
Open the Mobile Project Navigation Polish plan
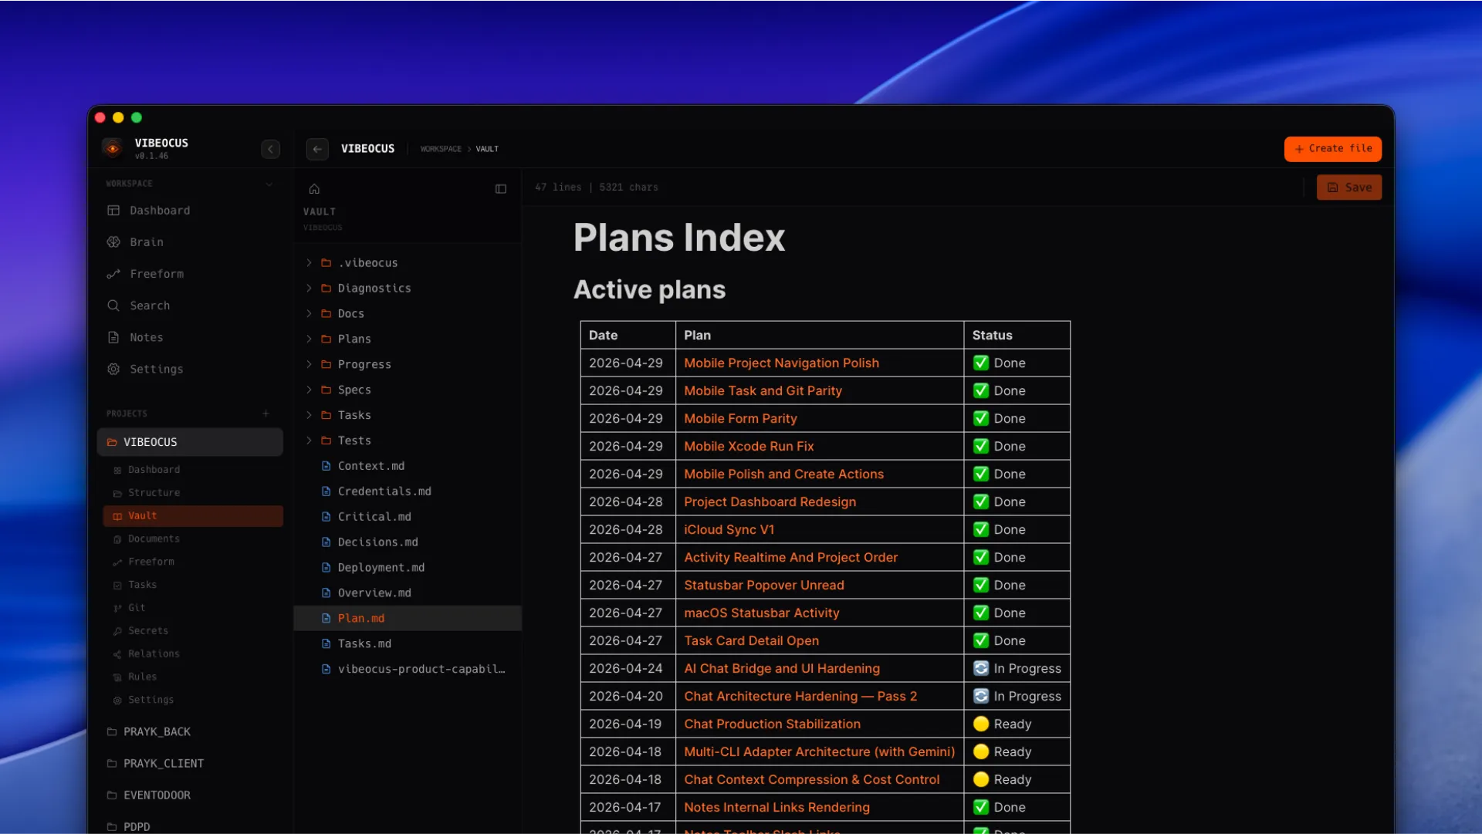tap(781, 363)
